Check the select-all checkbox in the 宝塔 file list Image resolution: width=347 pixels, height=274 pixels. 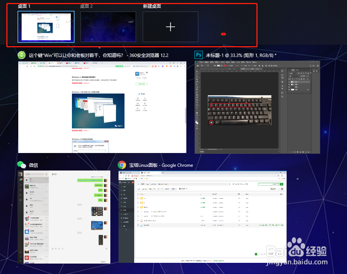[x=138, y=194]
